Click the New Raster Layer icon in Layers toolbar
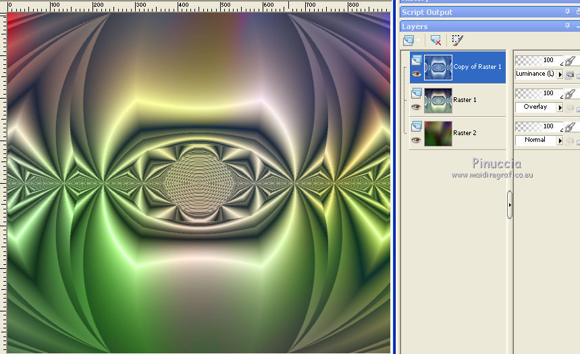The height and width of the screenshot is (354, 580). (x=408, y=40)
